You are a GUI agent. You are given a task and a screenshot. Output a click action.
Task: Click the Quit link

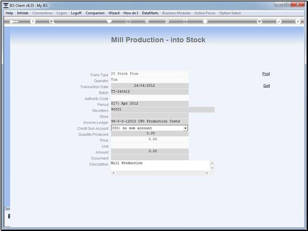pos(267,86)
